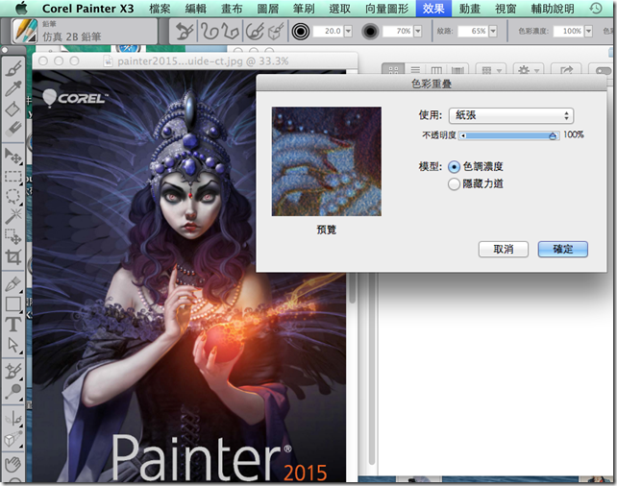The image size is (617, 486).
Task: Open Finder arrange-items dropdown
Action: (491, 70)
